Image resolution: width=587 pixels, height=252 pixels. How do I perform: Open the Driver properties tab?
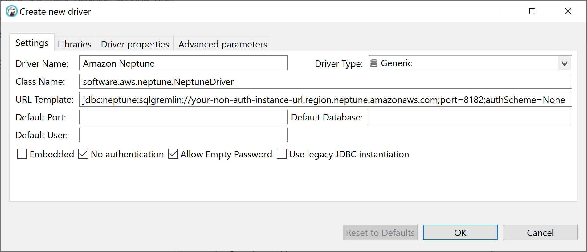point(135,44)
